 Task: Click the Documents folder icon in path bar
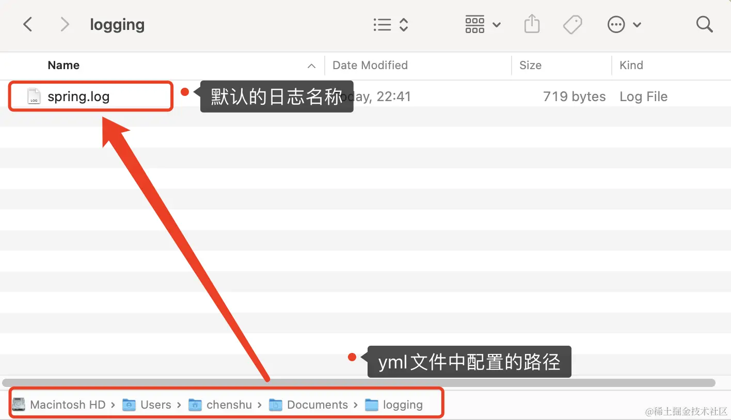tap(276, 405)
